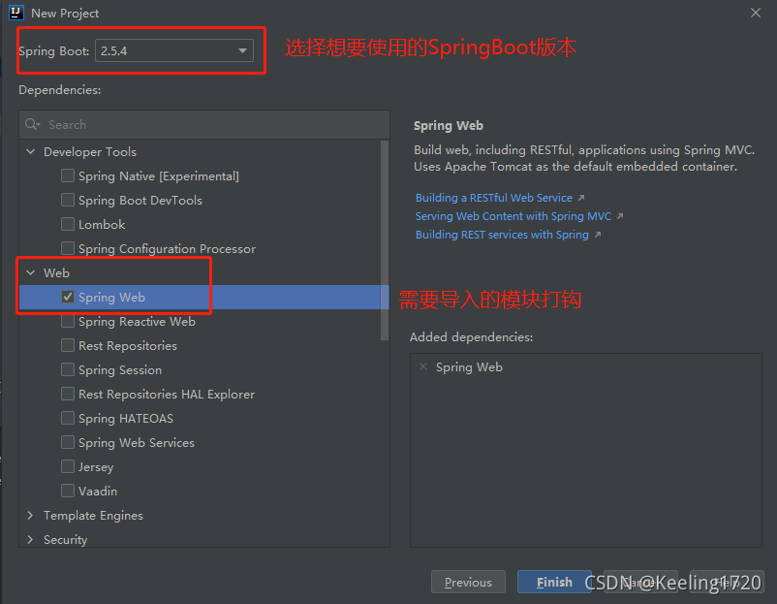Expand the Template Engines group
777x604 pixels.
point(31,515)
